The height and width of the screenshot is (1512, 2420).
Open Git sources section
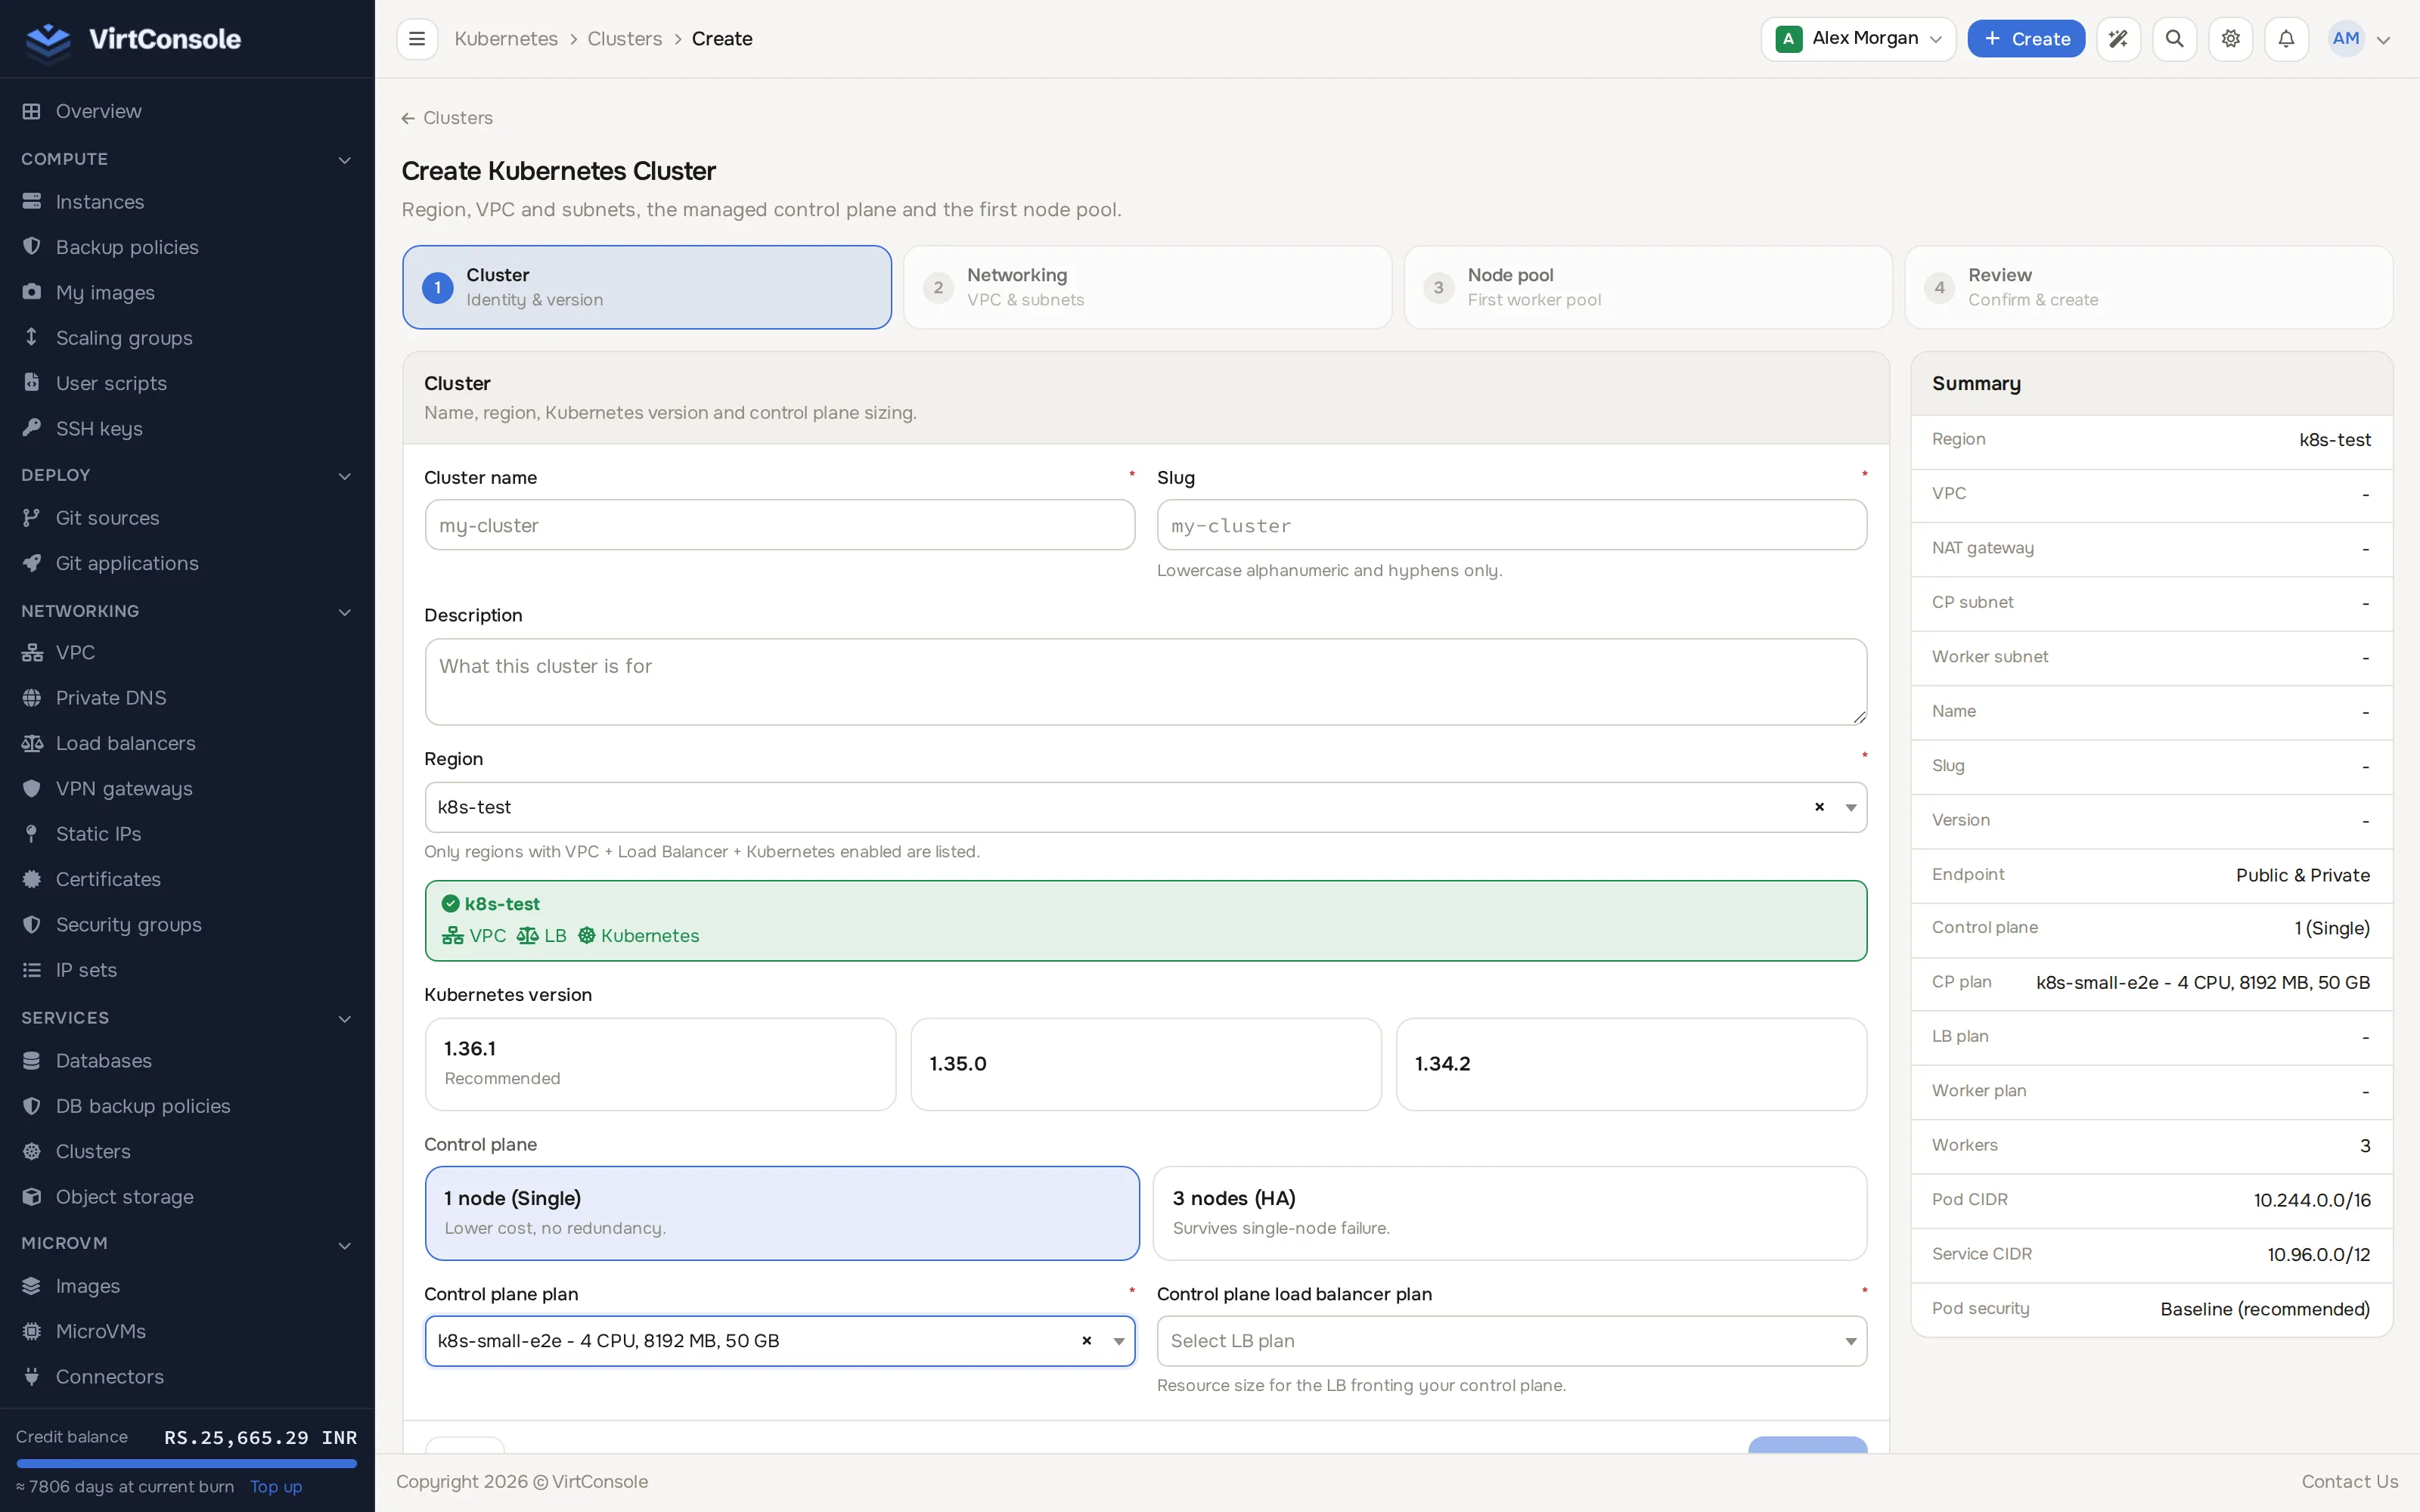(x=187, y=518)
